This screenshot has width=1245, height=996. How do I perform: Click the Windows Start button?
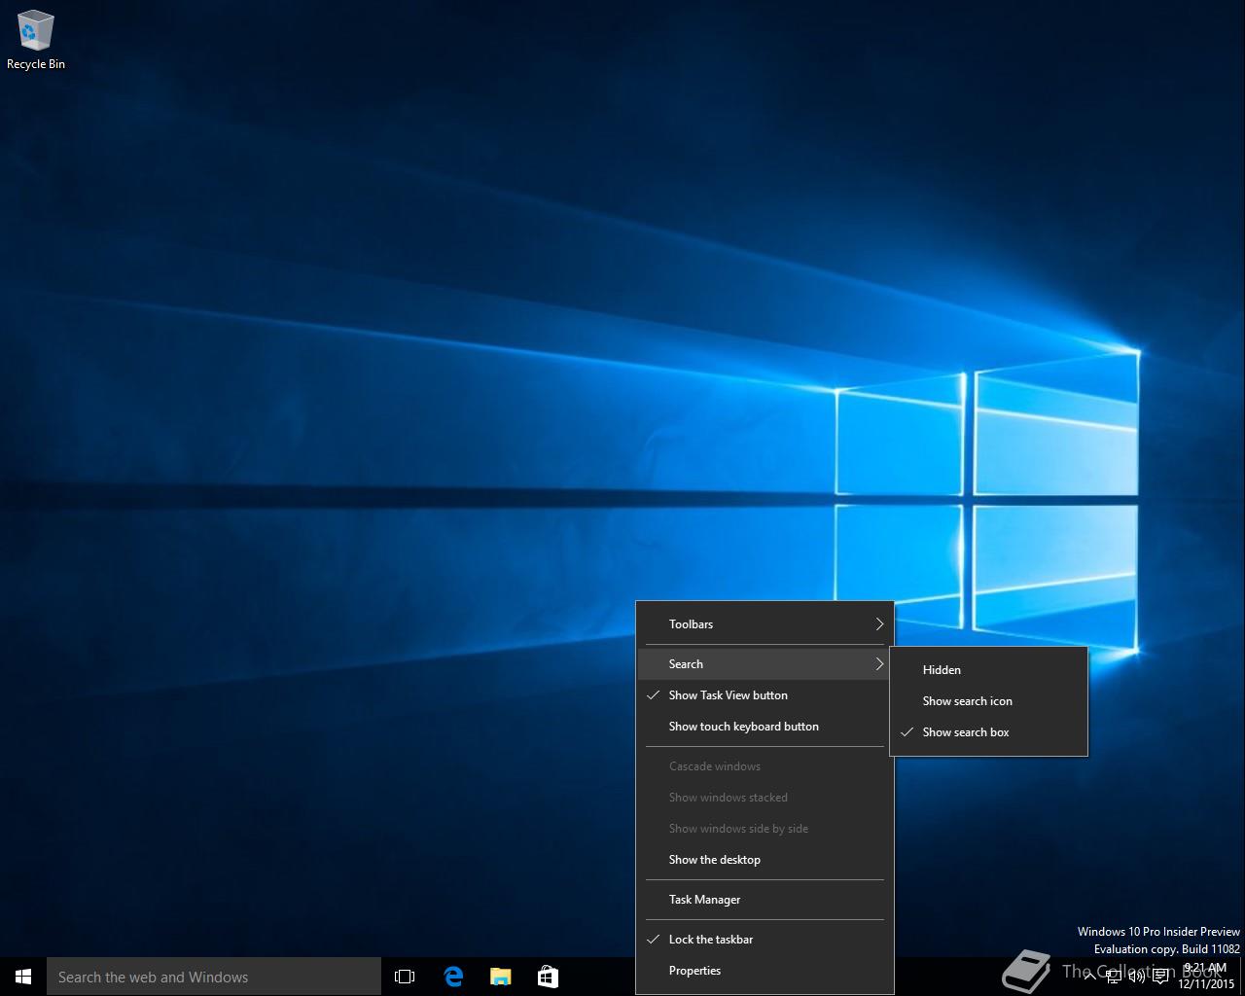(23, 977)
